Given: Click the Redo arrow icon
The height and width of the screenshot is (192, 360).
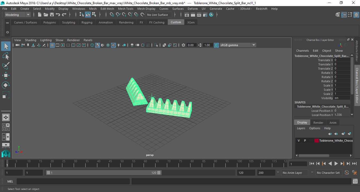Looking at the screenshot, I should point(64,15).
